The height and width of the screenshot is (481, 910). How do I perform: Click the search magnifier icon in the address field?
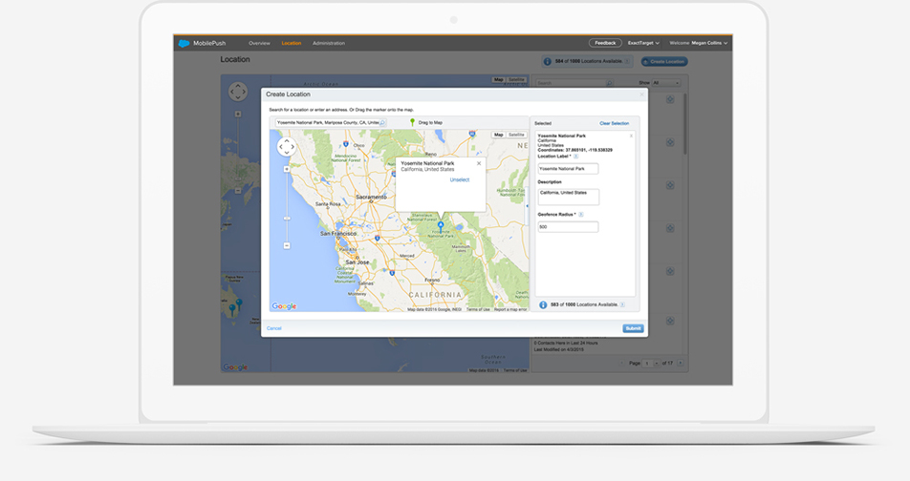point(384,122)
